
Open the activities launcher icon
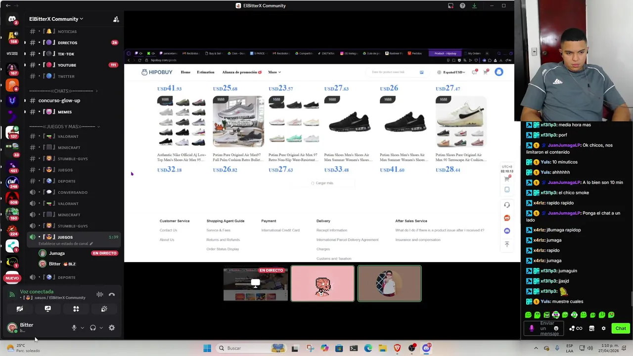[76, 309]
